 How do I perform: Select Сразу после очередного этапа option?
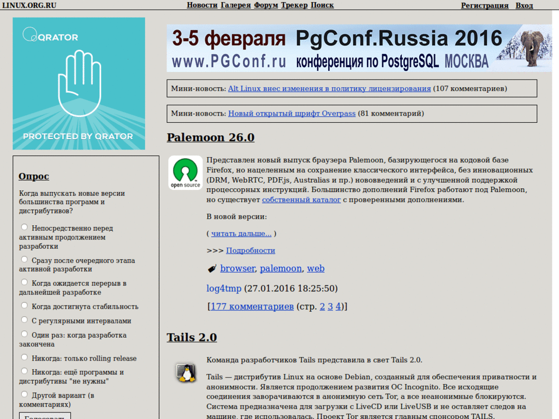point(24,259)
